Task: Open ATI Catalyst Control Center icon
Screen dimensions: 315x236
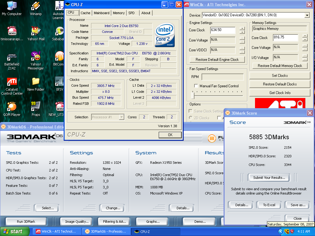Action: click(12, 86)
